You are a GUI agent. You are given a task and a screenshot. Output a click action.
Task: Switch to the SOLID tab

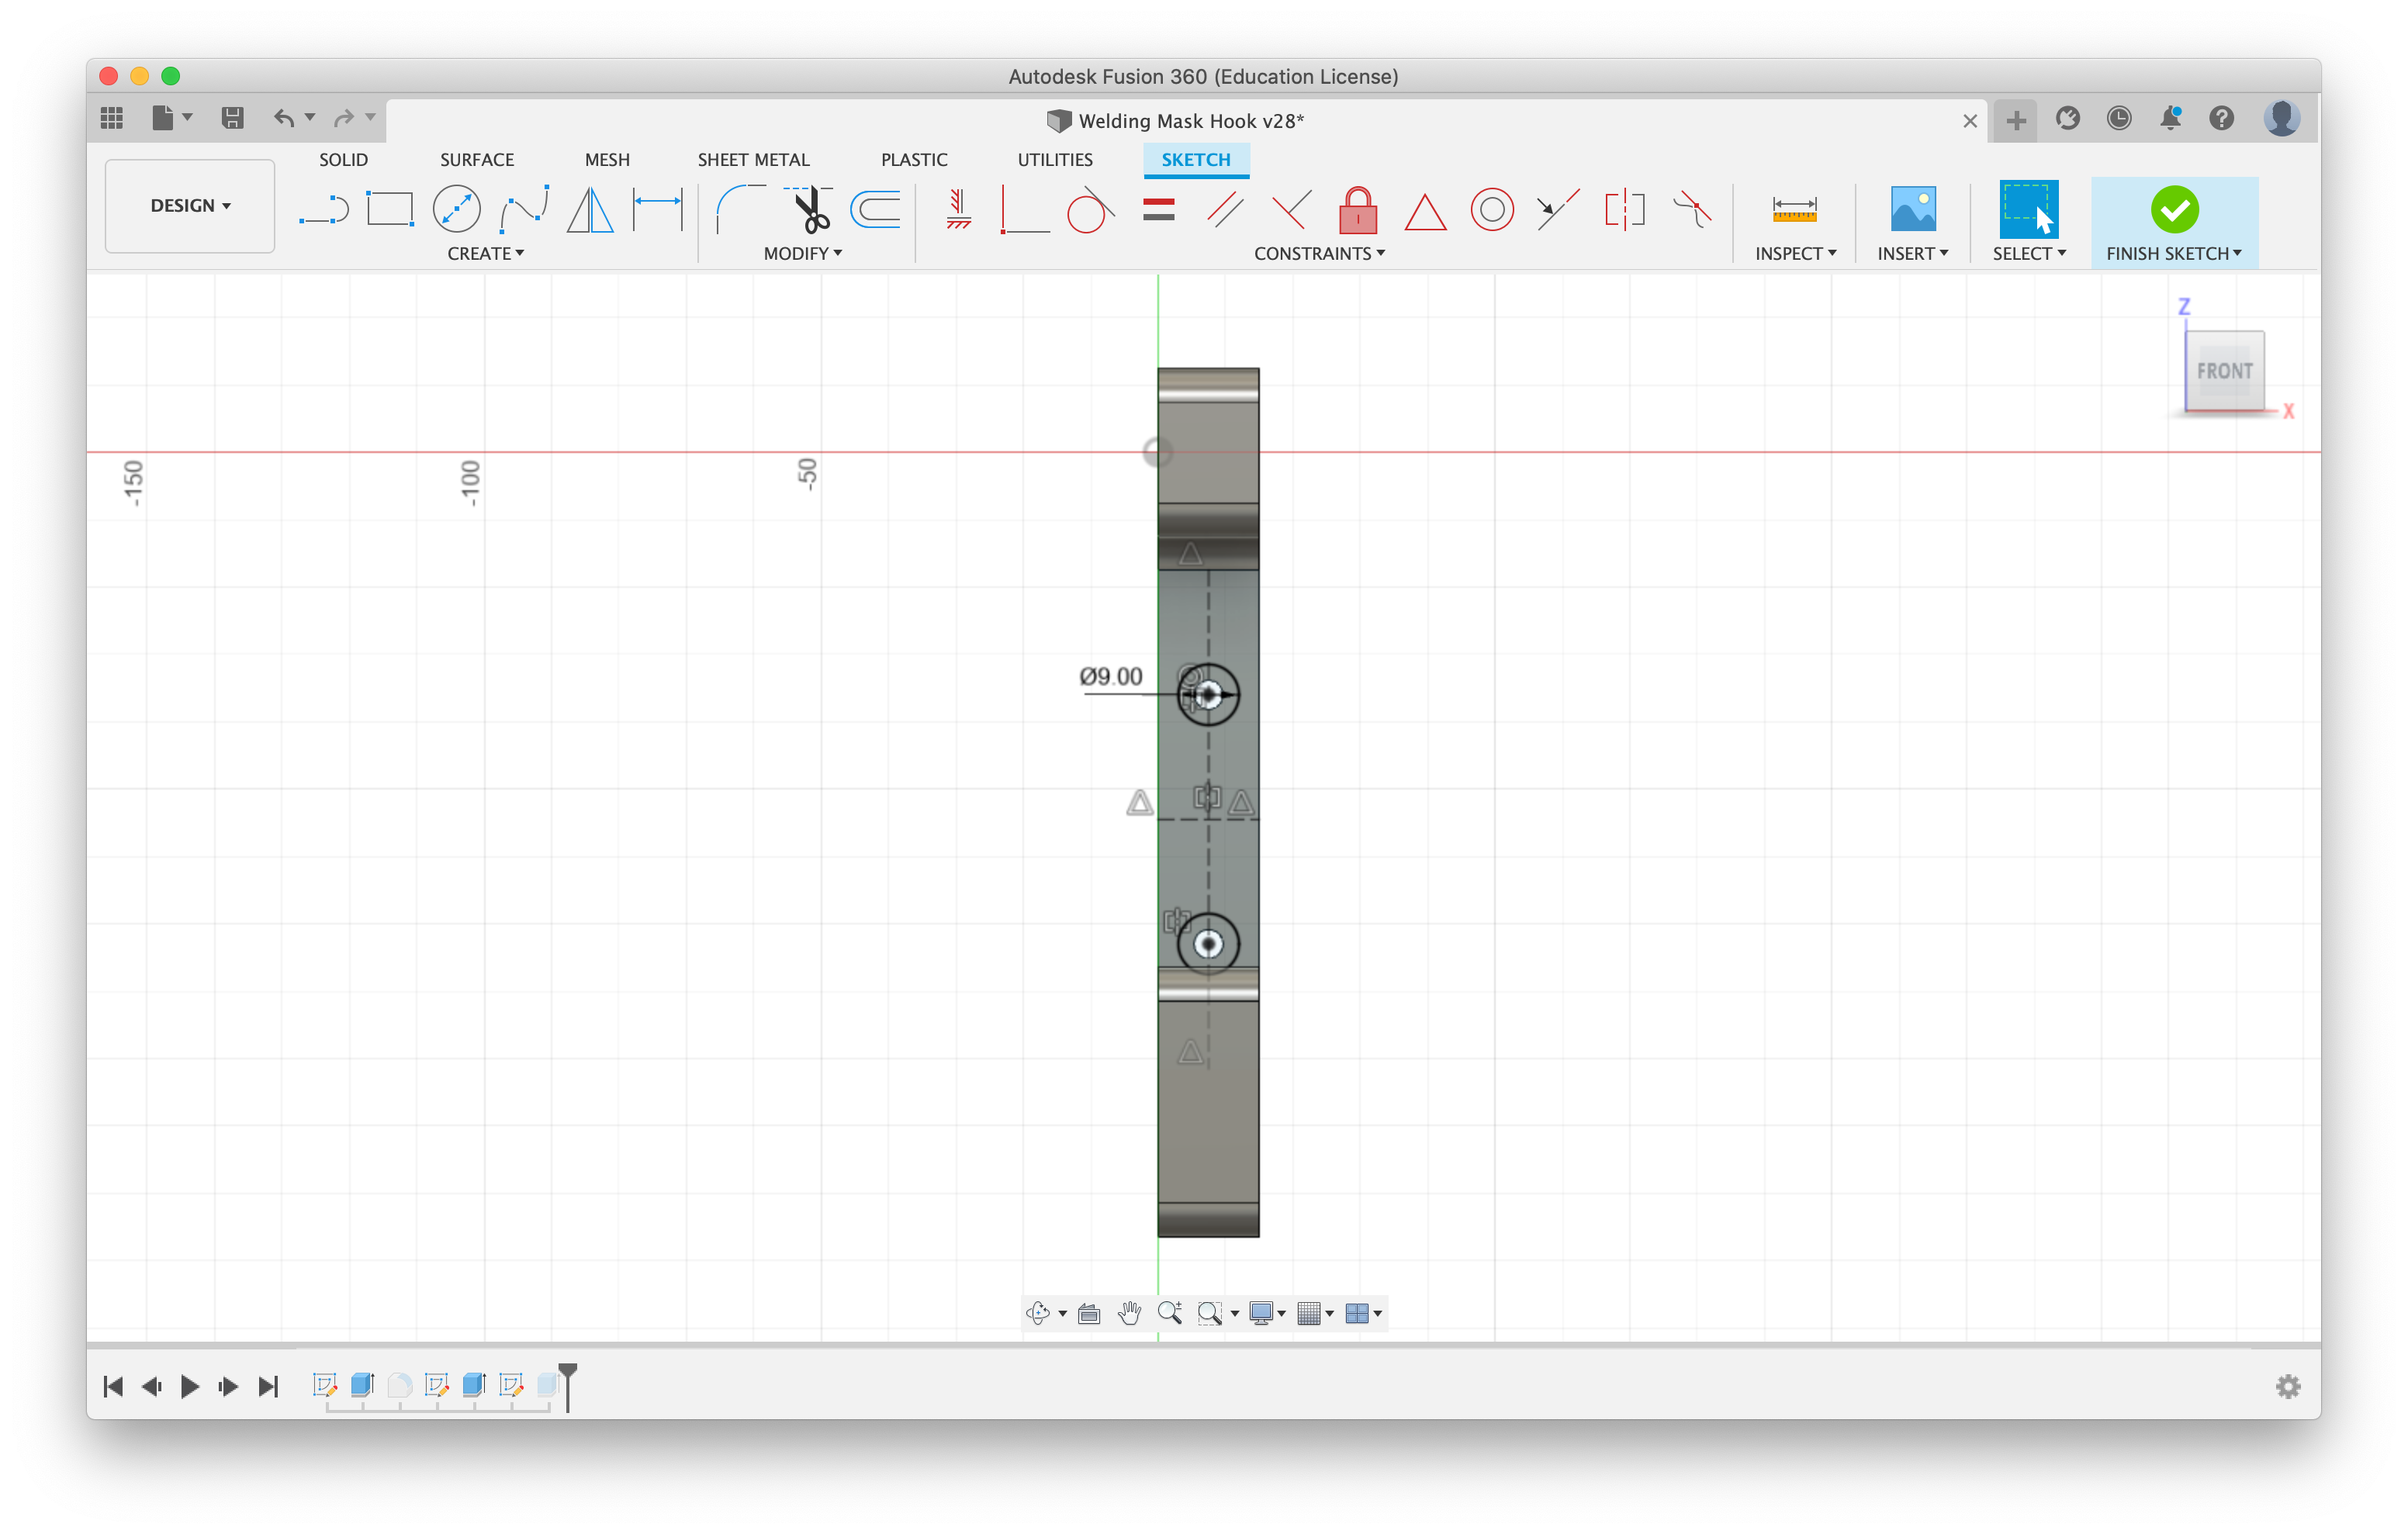[x=343, y=159]
